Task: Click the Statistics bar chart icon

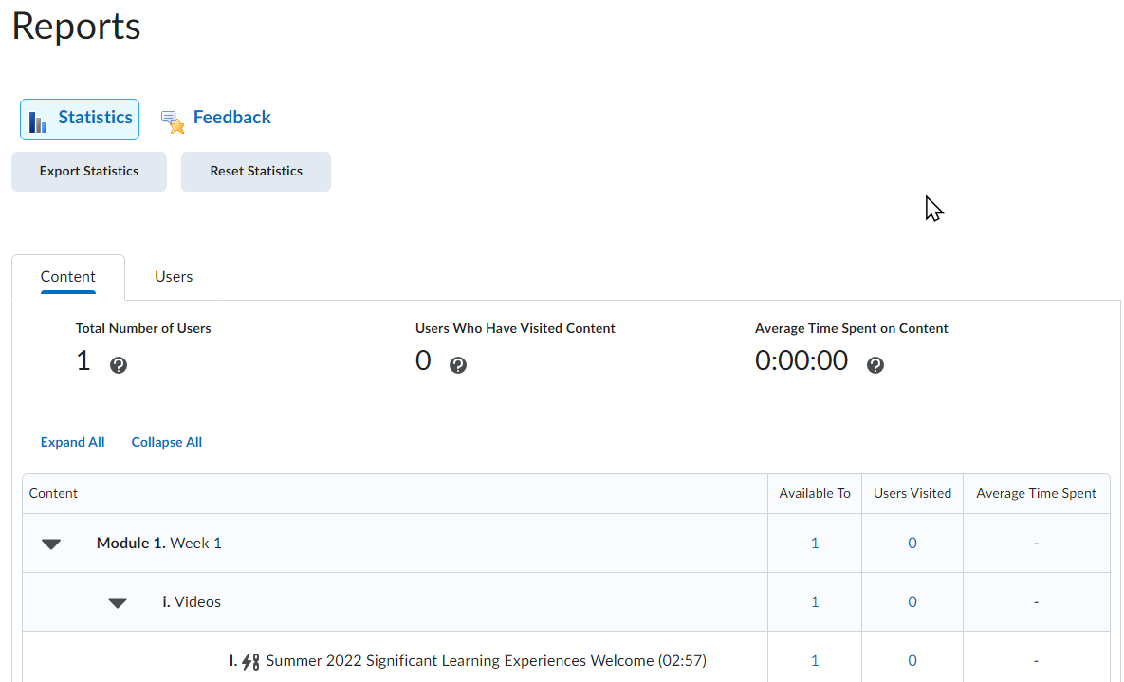Action: (38, 120)
